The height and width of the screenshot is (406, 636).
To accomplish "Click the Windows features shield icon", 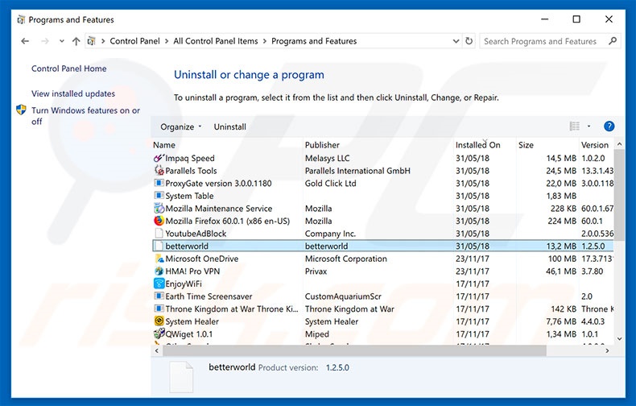I will 21,110.
